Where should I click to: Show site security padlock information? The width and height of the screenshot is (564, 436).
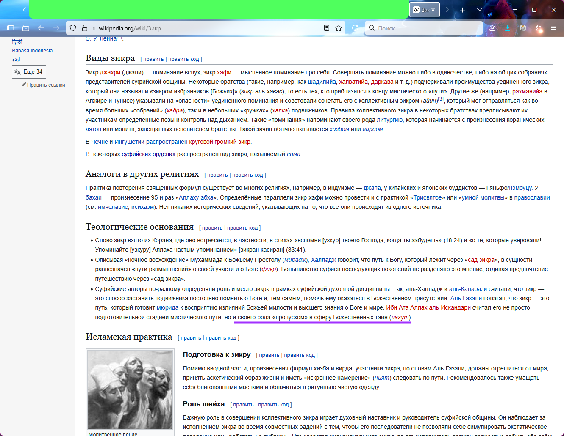84,28
